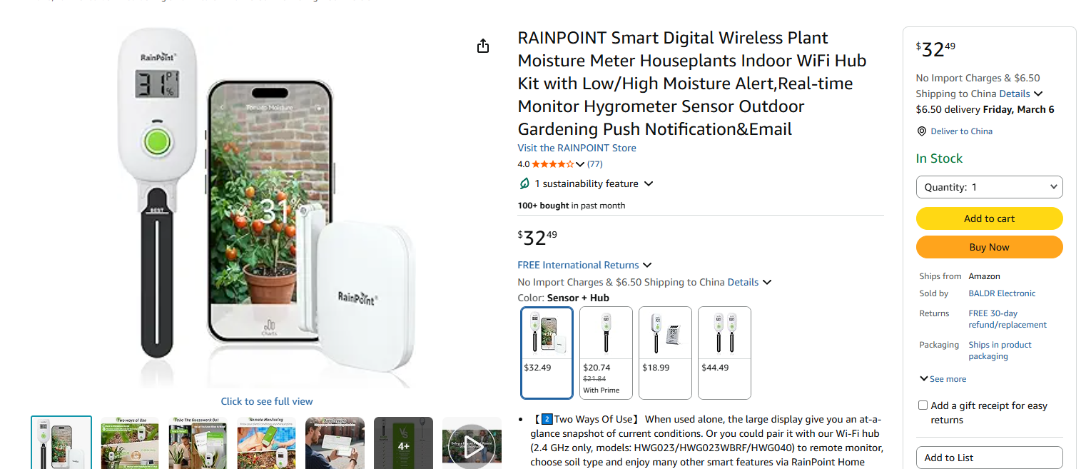
Task: Expand FREE International Returns dropdown
Action: (x=647, y=266)
